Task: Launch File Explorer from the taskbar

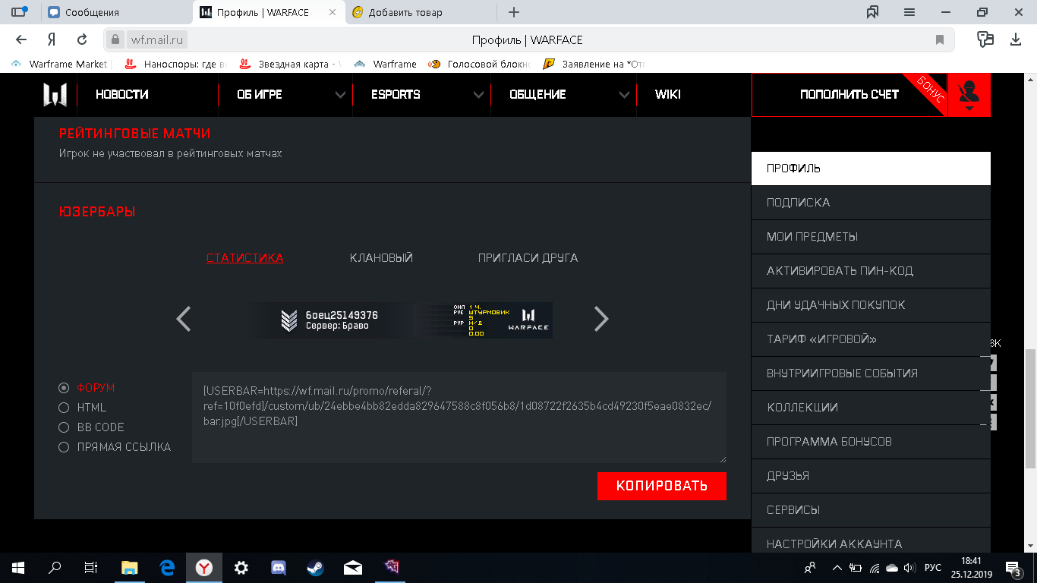Action: 130,568
